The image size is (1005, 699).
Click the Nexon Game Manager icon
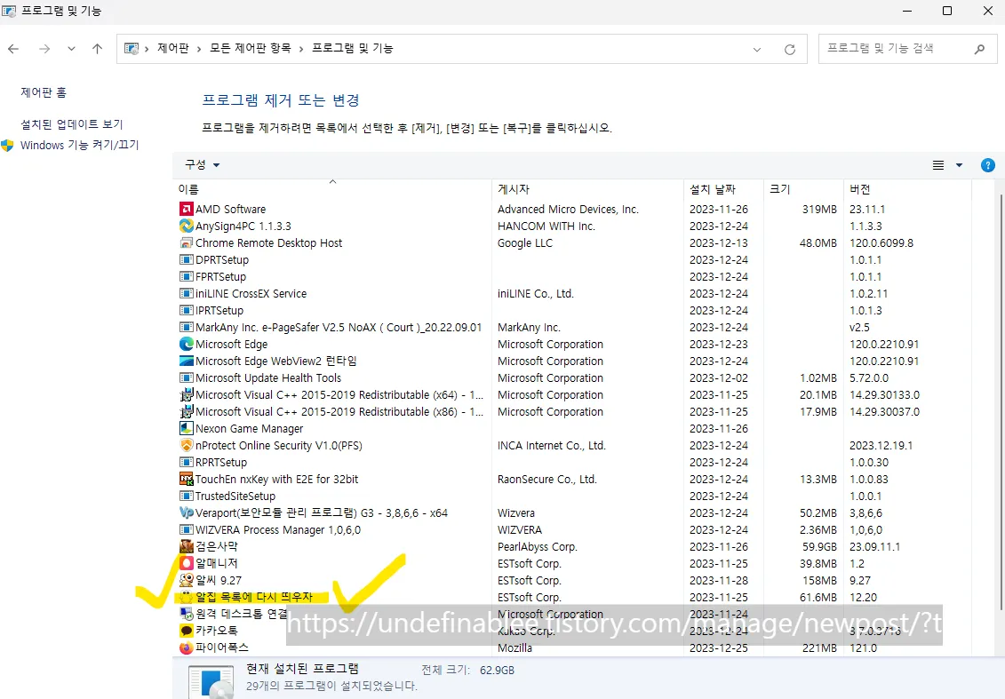(186, 428)
